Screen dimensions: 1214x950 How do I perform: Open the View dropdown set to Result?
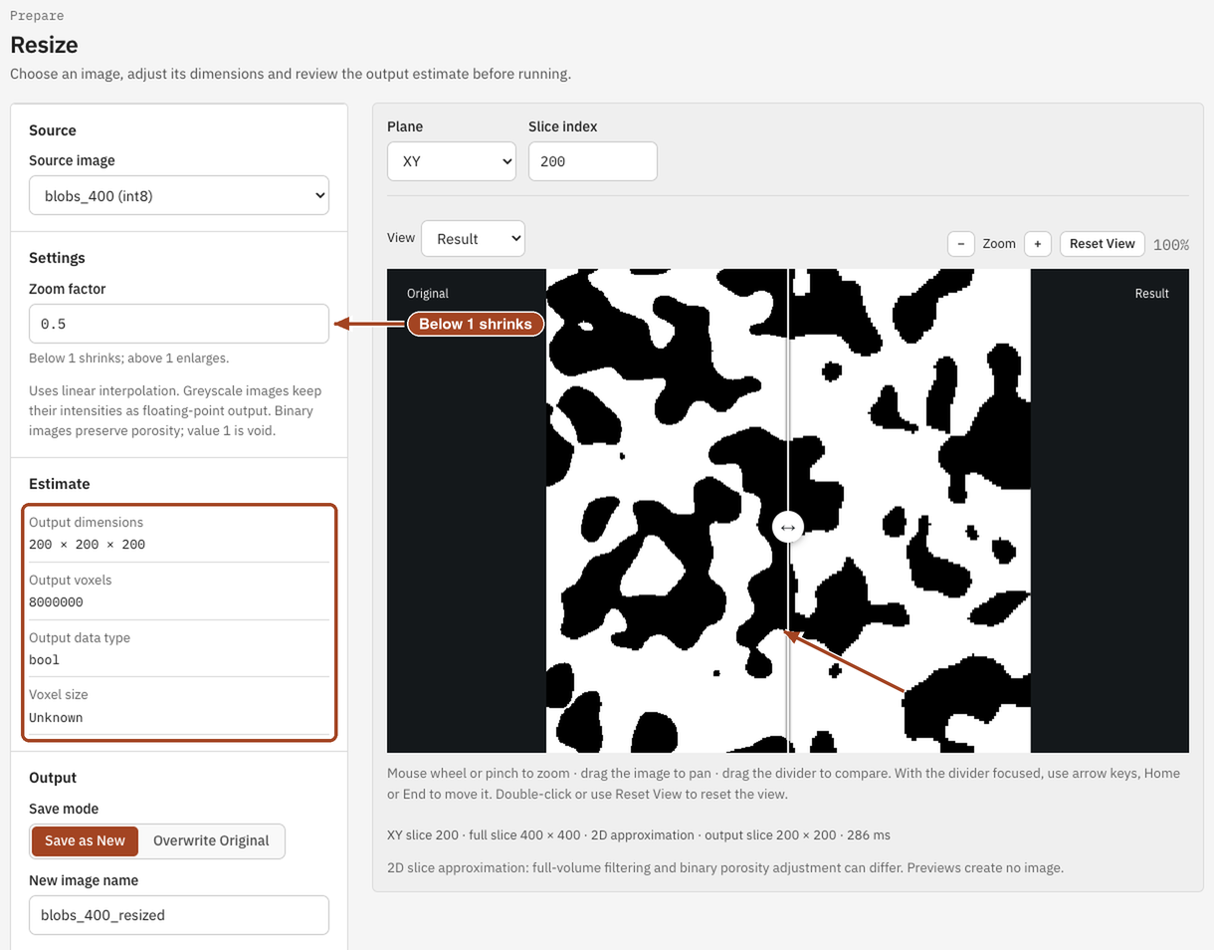(473, 239)
